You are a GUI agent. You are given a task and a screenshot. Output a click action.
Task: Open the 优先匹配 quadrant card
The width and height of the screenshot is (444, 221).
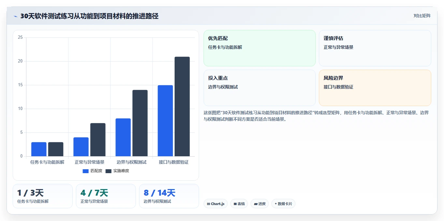[260, 48]
